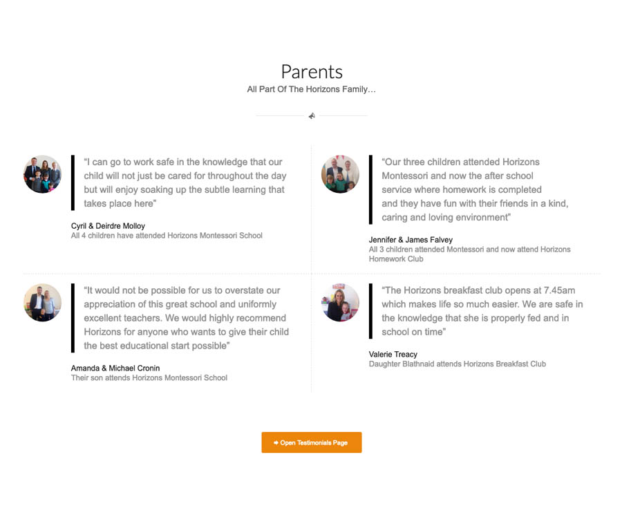Screen dimensions: 622x515
Task: Click the caption Daughter Blathnaid attends Breakfast Club
Action: (x=458, y=364)
